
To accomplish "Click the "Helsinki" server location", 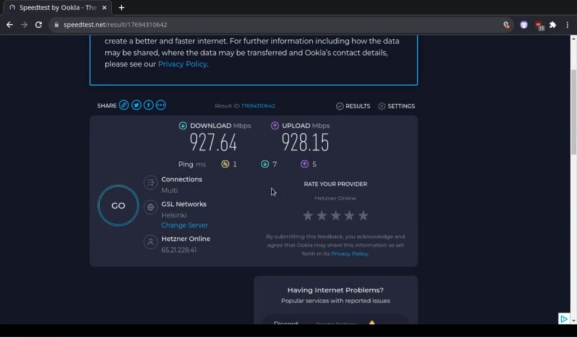I will [174, 215].
